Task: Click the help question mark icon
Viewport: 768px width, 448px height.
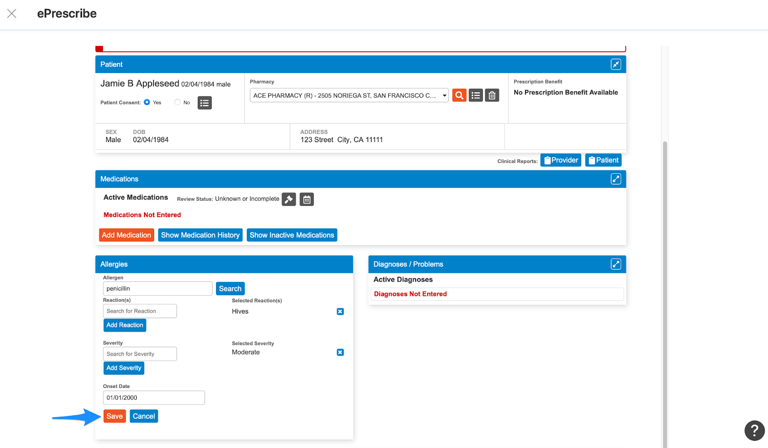Action: pos(754,430)
